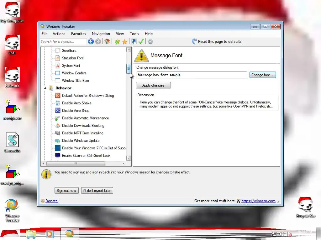Open the Navigation menu

tap(101, 34)
